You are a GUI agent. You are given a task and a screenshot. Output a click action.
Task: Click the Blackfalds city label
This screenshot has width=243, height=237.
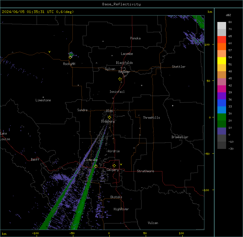124,63
